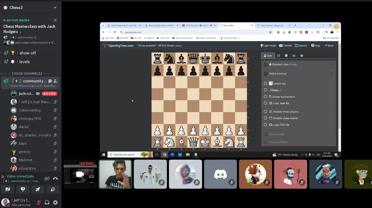Turn on camera in Discord voice panel
The height and width of the screenshot is (208, 372).
[8, 189]
